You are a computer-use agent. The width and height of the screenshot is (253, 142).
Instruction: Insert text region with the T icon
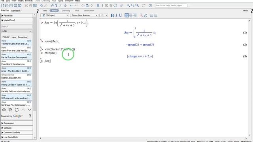[x=57, y=6]
